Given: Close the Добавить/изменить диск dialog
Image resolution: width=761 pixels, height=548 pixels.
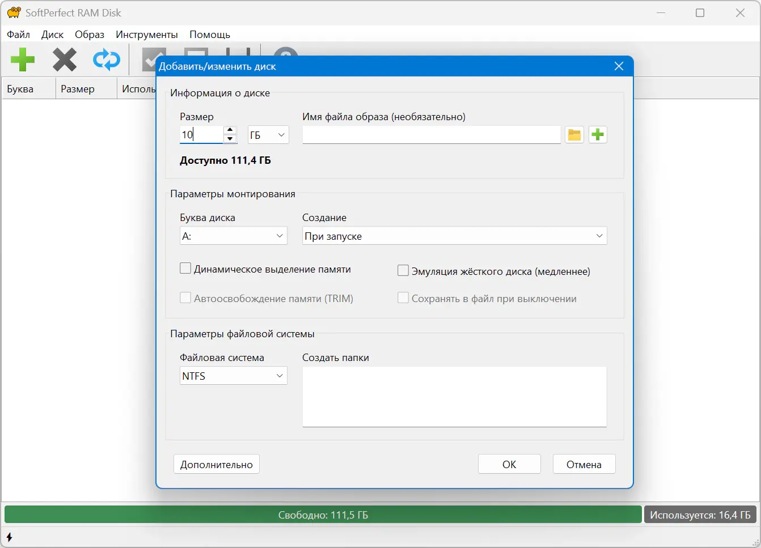Looking at the screenshot, I should (619, 66).
